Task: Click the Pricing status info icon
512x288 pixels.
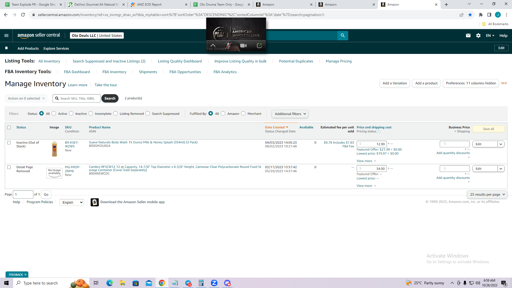Action: point(379,132)
